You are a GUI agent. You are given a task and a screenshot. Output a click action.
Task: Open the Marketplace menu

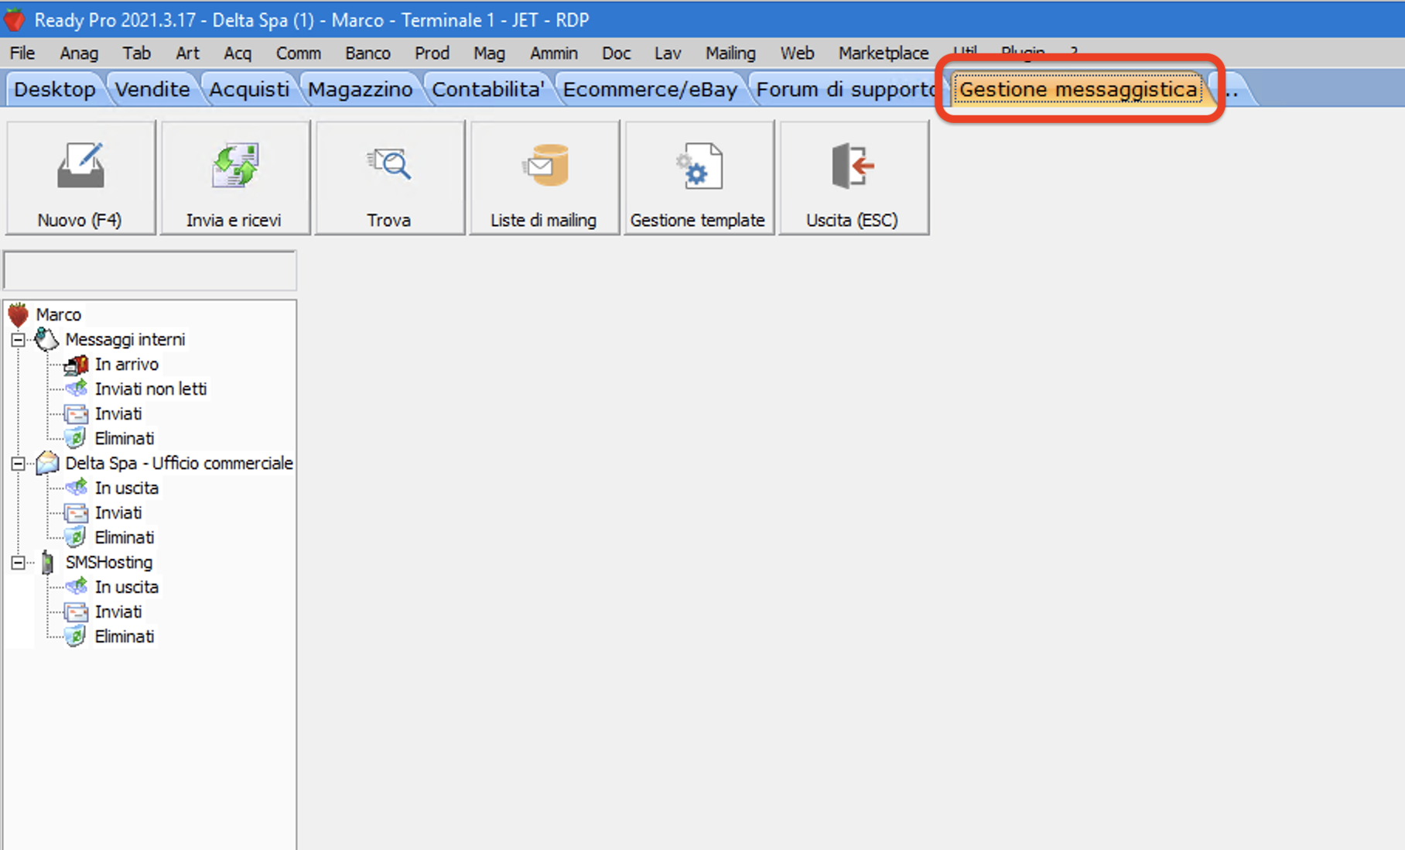coord(884,53)
